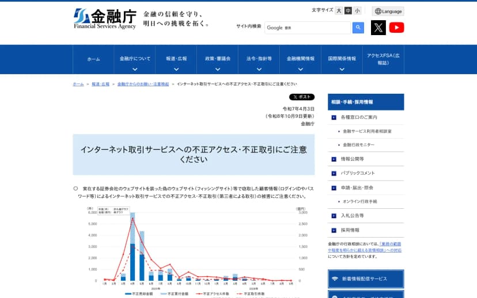The image size is (477, 298).
Task: Click wifi icon on 新着情報配信サービス banner
Action: pyautogui.click(x=335, y=278)
